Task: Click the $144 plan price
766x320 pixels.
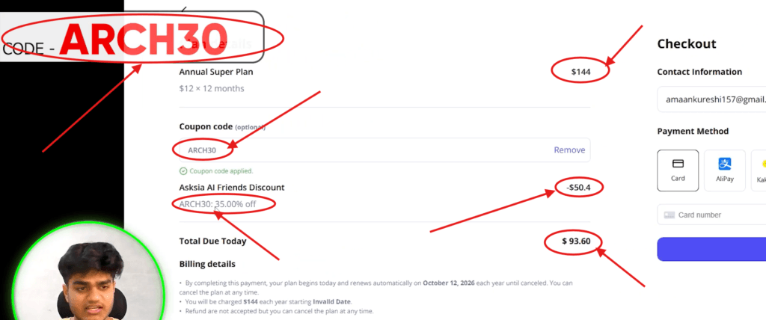Action: [580, 72]
